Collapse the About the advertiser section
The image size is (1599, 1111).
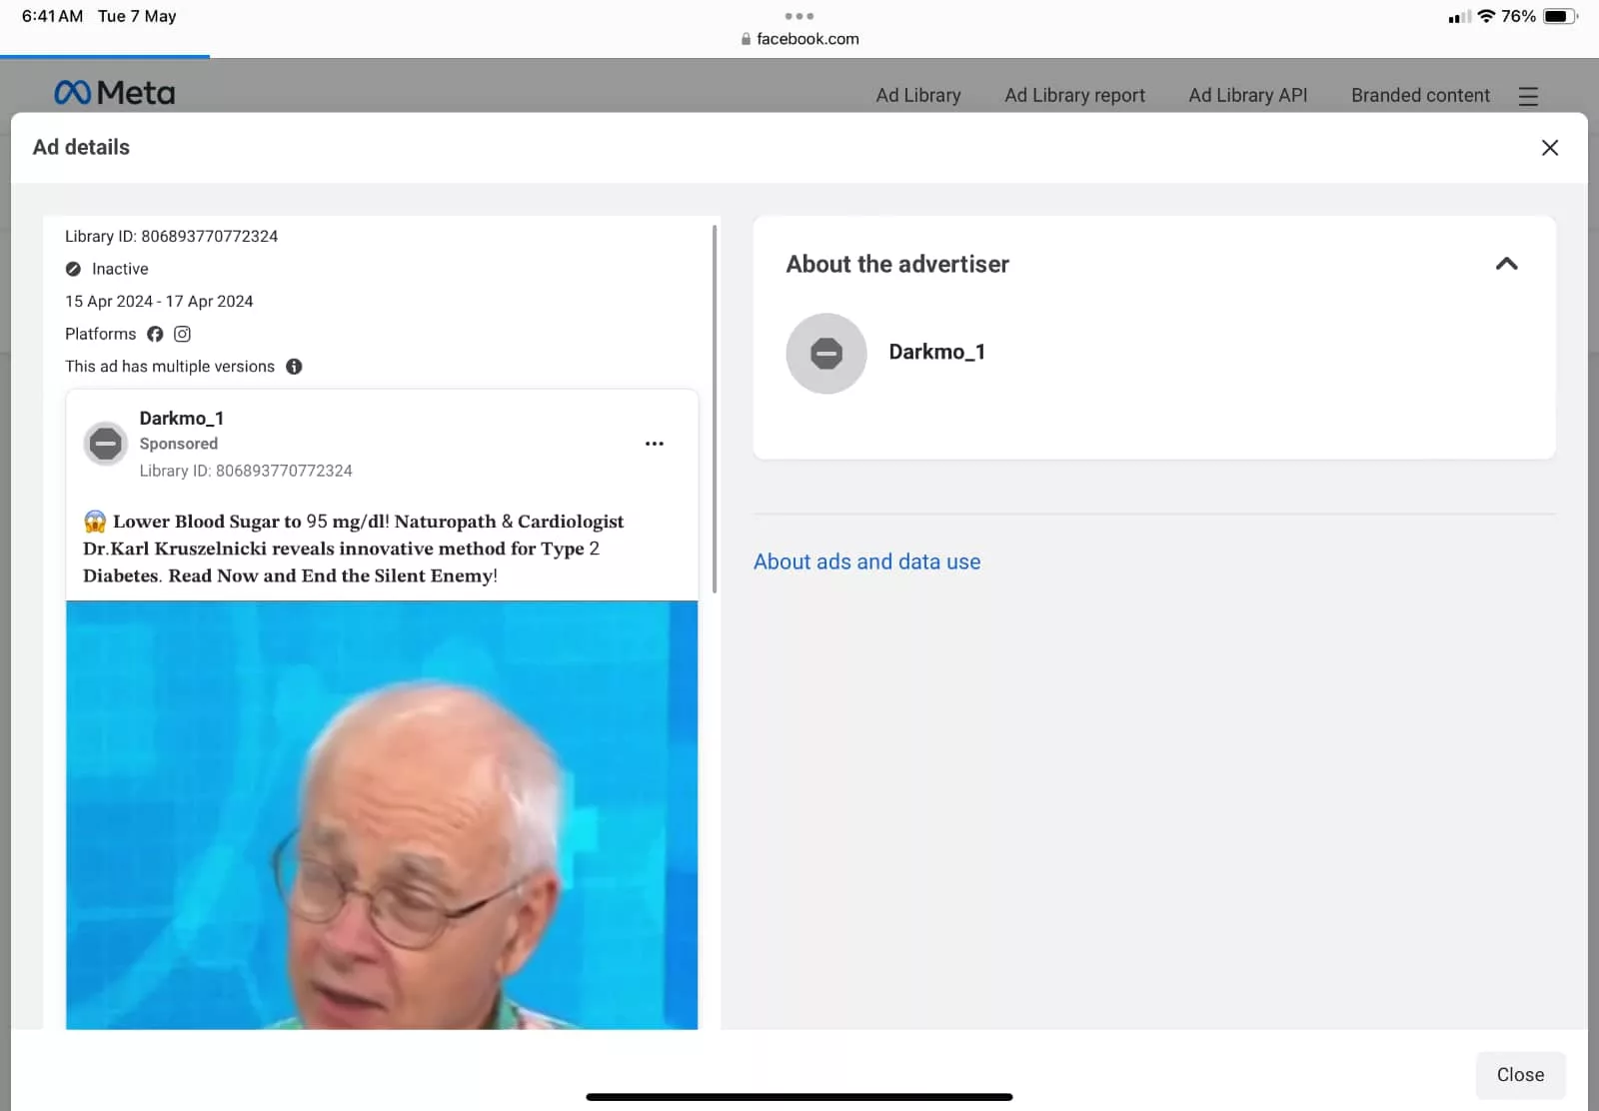point(1506,264)
